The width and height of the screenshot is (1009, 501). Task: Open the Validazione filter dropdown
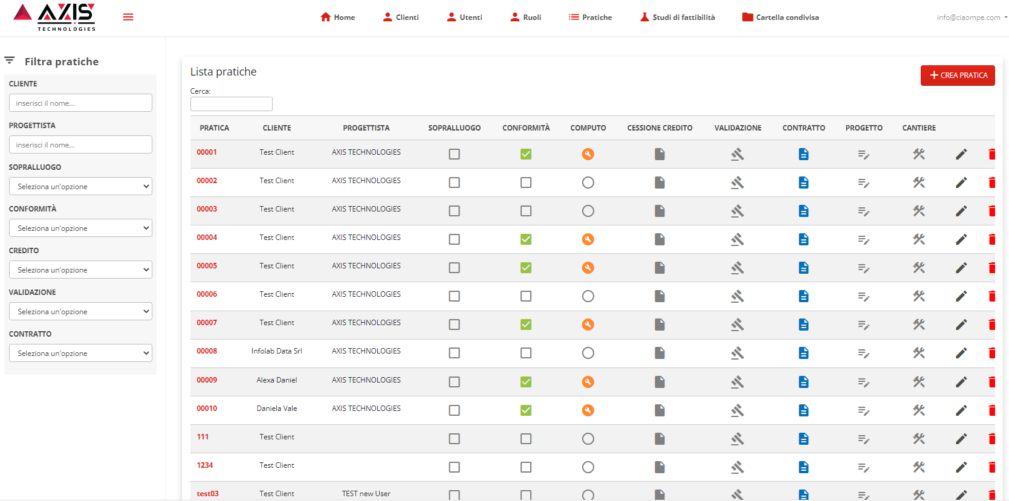(x=80, y=311)
